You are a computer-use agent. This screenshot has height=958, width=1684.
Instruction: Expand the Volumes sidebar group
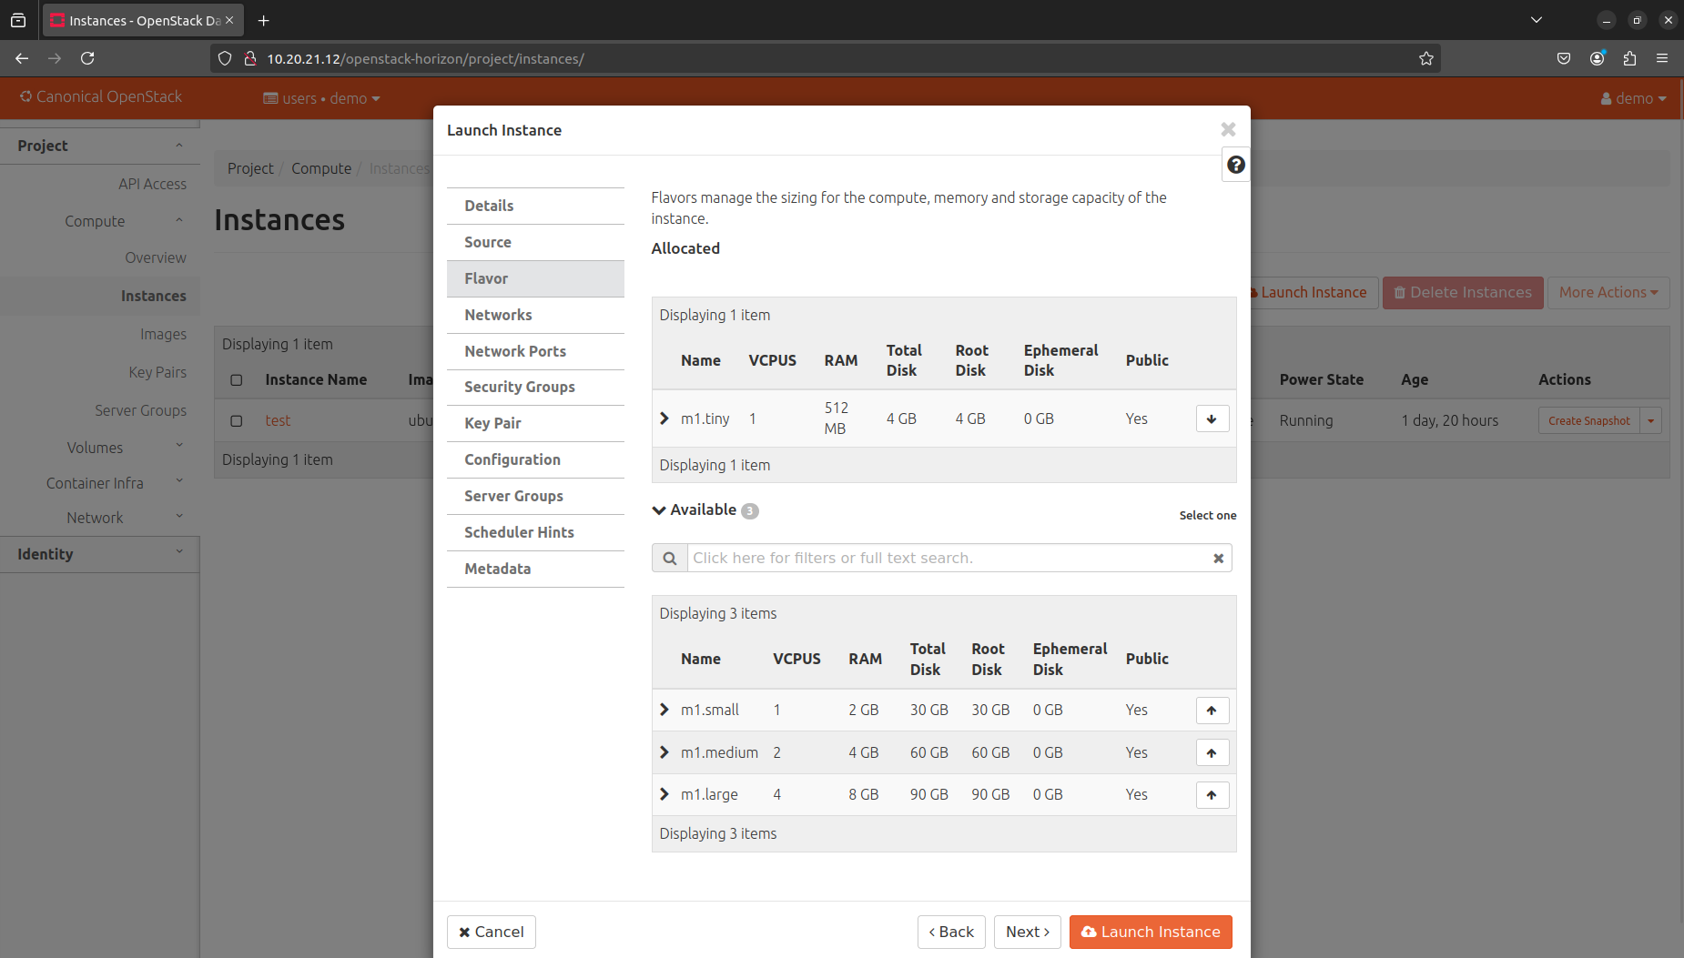pos(100,448)
